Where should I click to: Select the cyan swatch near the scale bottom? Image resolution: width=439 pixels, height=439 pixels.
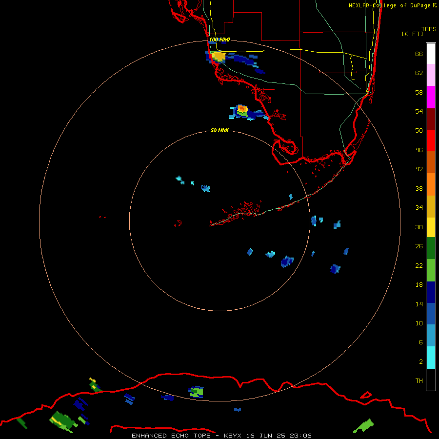[x=431, y=358]
